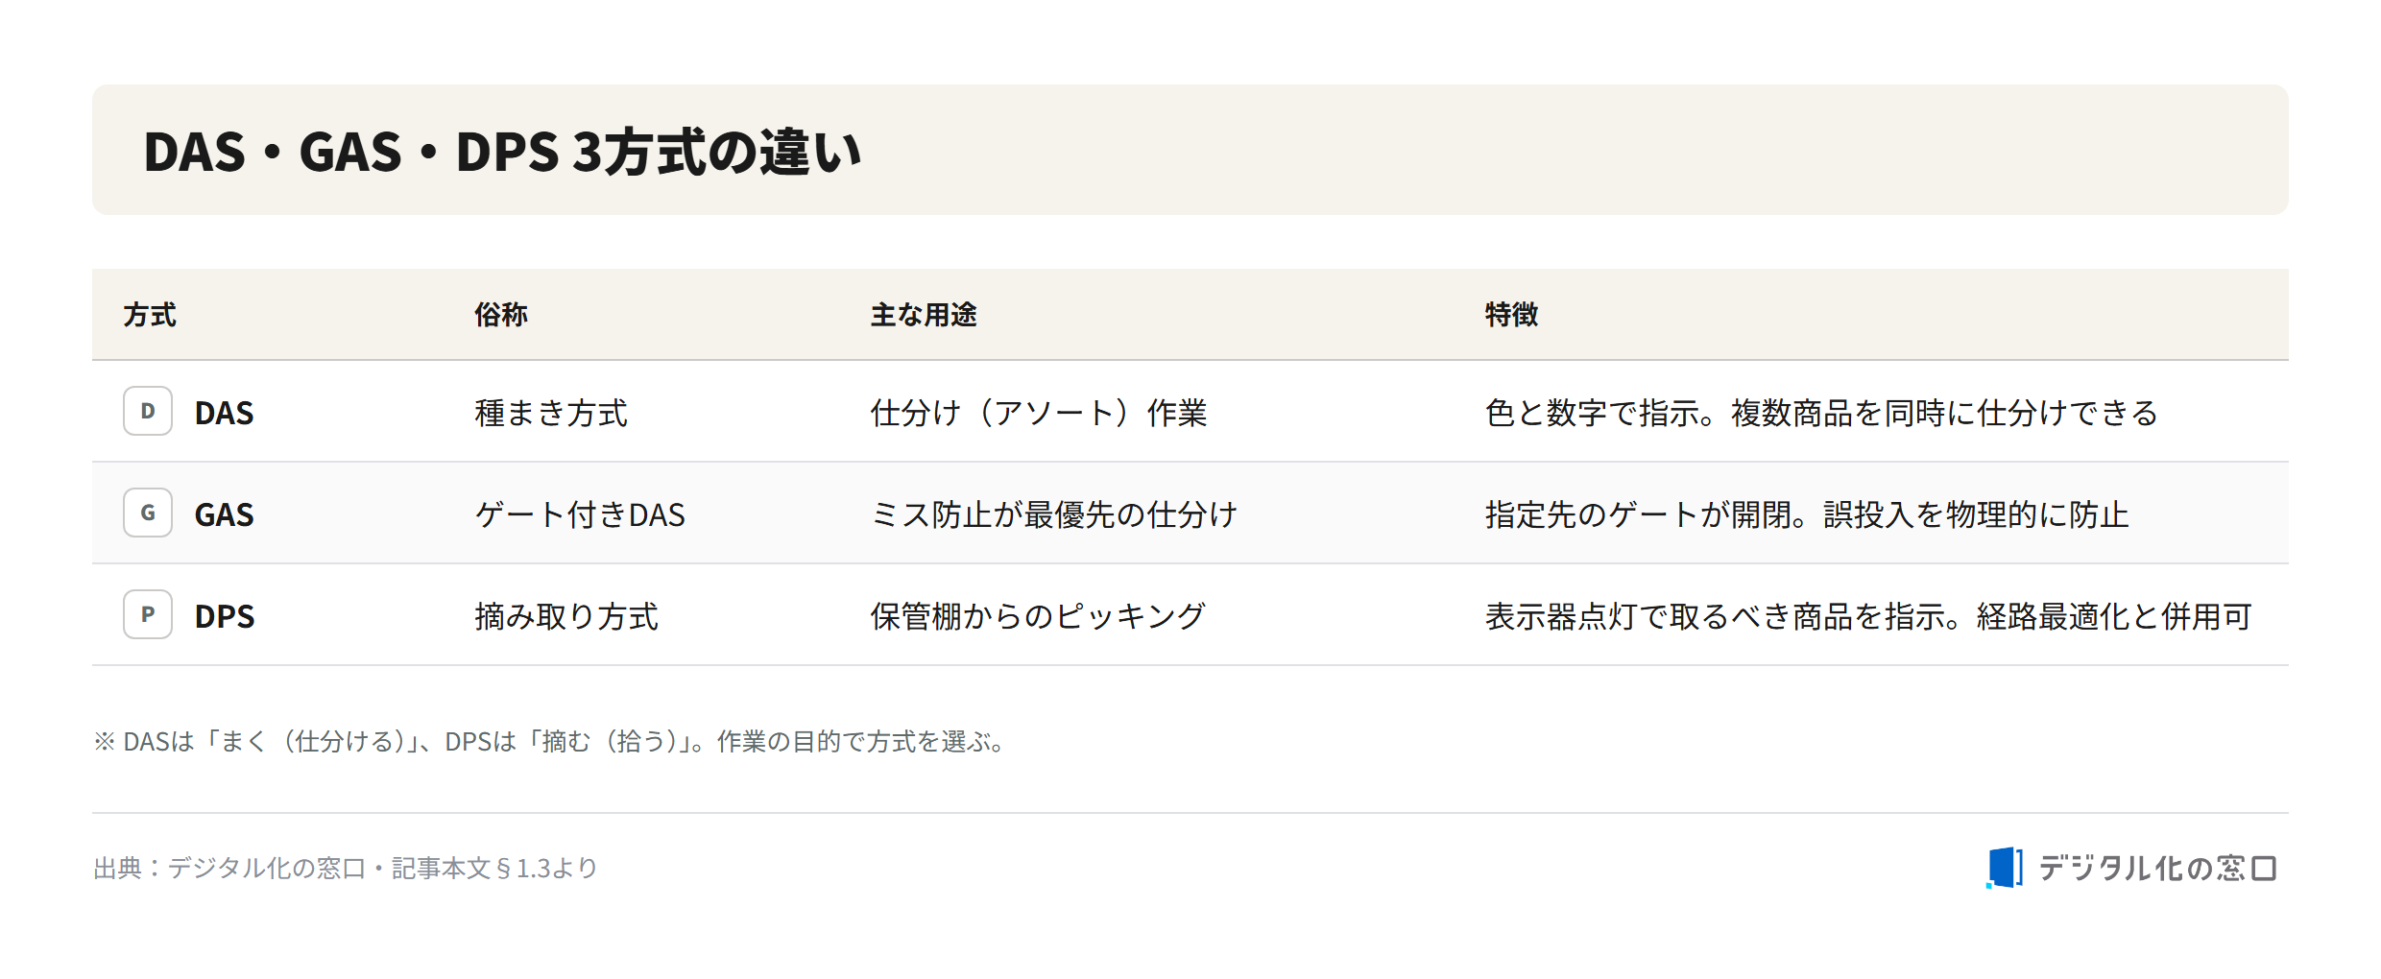Click the title DAS・GAS・DPS 3方式の違い
2381x979 pixels.
(502, 152)
